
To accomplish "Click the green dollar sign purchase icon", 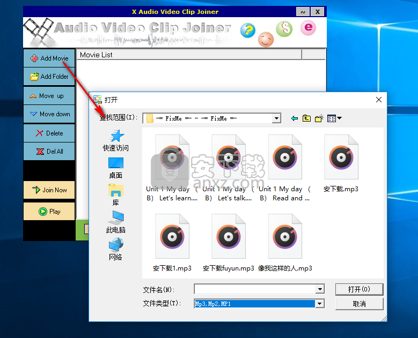I will [x=284, y=29].
